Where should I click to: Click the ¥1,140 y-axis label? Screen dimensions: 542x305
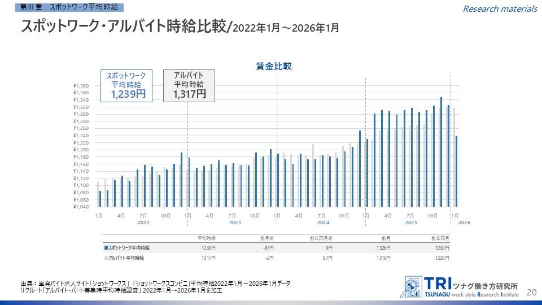81,171
